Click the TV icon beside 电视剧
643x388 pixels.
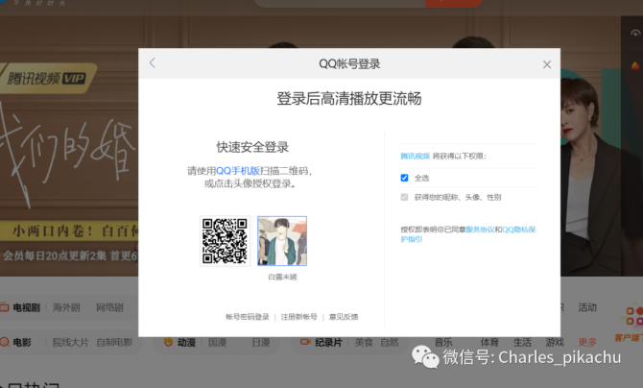coord(5,306)
